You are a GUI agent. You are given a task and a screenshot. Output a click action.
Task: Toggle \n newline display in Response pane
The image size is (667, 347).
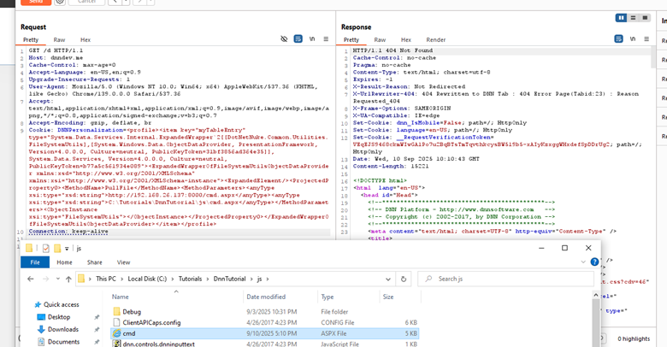(633, 39)
